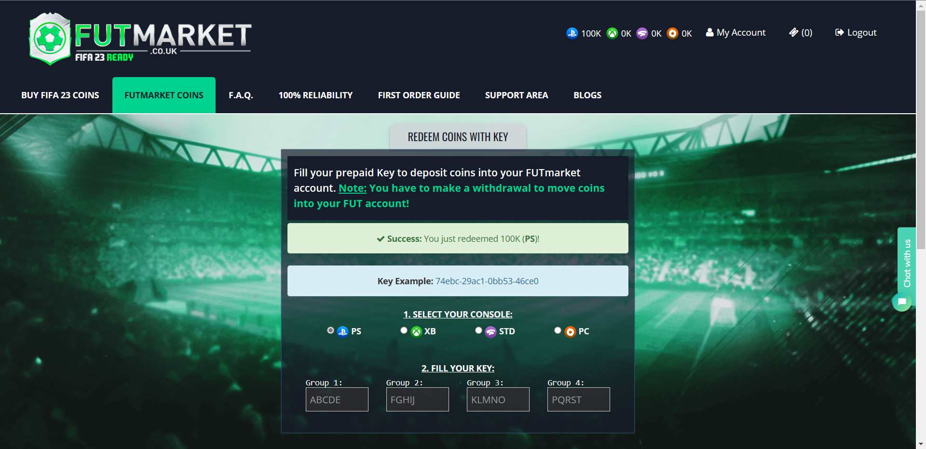Click the Success redeemed 100K message
This screenshot has height=449, width=926.
click(x=458, y=238)
